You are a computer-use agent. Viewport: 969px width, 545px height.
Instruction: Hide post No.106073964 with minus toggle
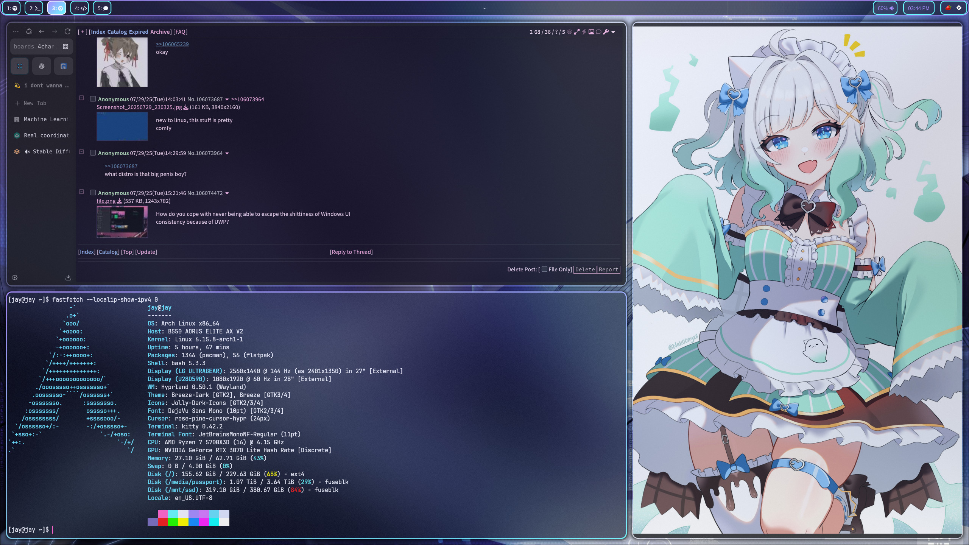(81, 152)
